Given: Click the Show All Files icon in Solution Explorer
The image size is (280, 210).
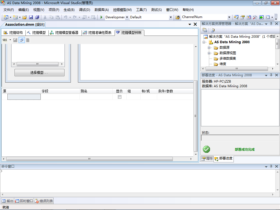Looking at the screenshot, I should pos(212,30).
